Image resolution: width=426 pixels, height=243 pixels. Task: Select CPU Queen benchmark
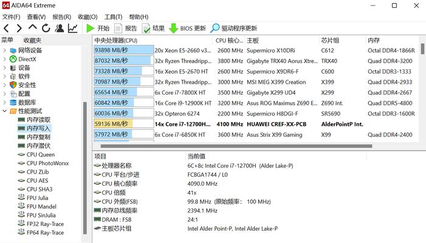pyautogui.click(x=41, y=154)
